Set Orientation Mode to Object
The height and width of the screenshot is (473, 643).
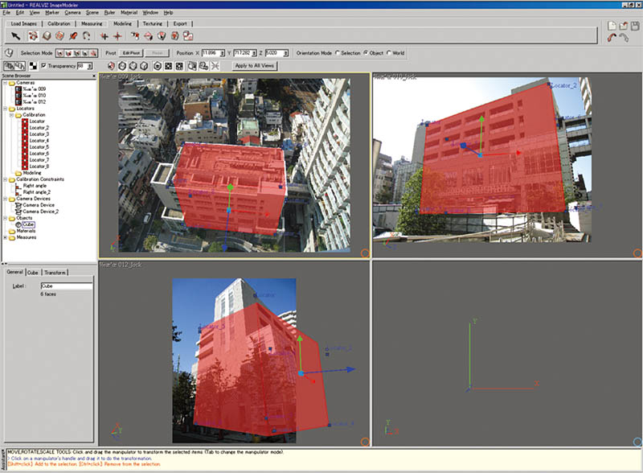tap(366, 53)
